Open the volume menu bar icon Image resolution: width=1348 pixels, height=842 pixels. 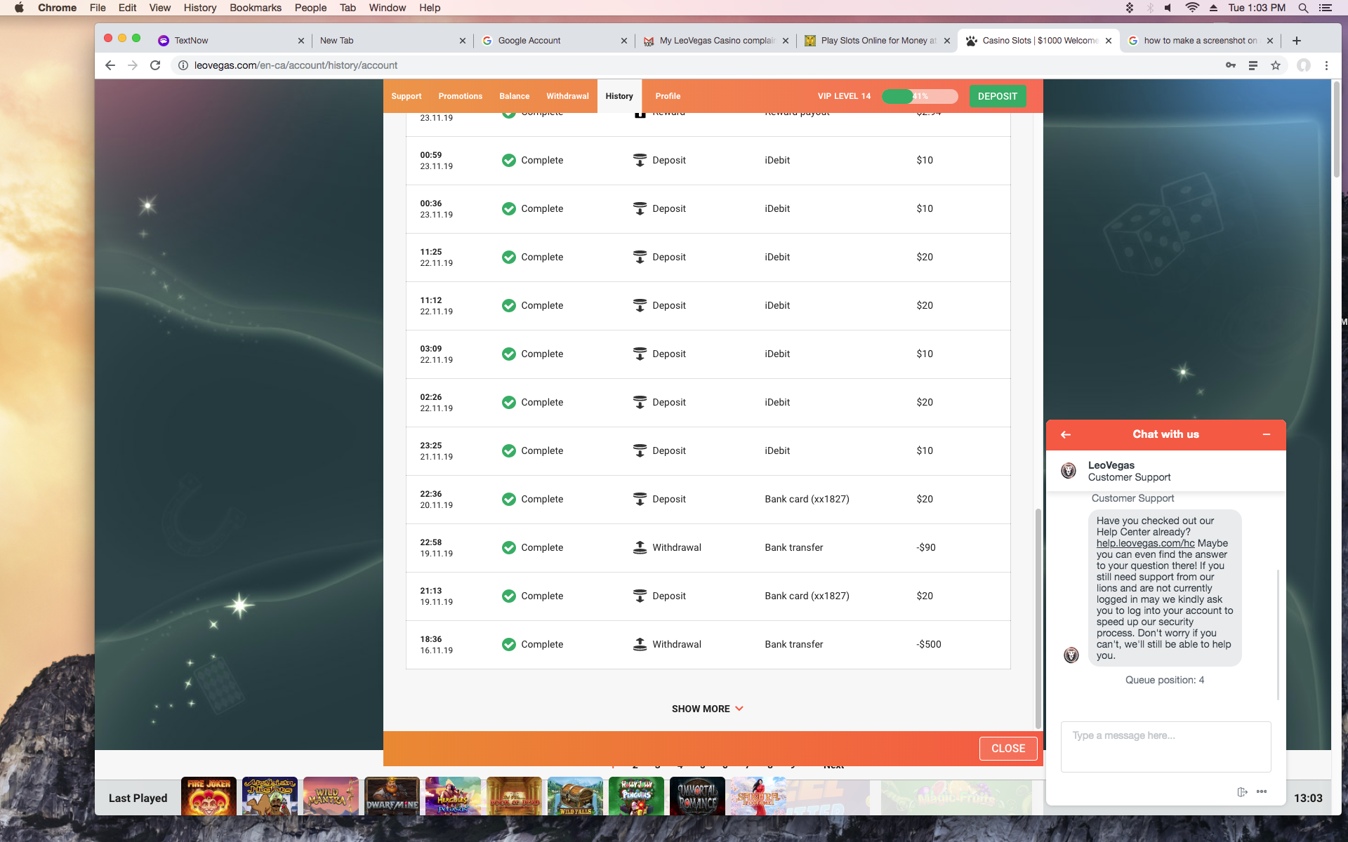pyautogui.click(x=1168, y=8)
